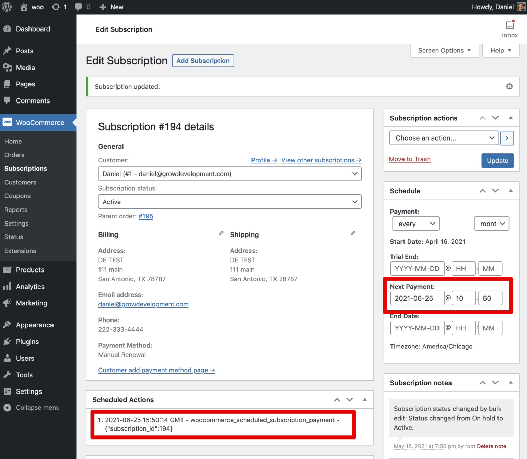This screenshot has width=527, height=459.
Task: Edit the Billing address via its pencil icon
Action: (x=221, y=233)
